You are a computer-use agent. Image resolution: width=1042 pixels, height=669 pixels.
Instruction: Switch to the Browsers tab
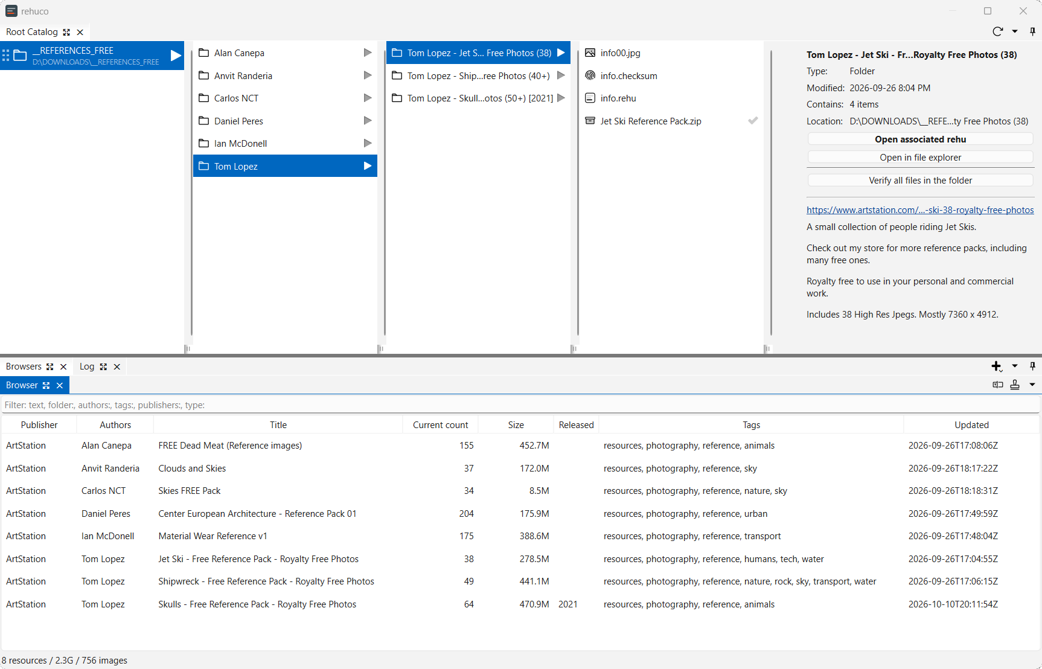tap(24, 367)
